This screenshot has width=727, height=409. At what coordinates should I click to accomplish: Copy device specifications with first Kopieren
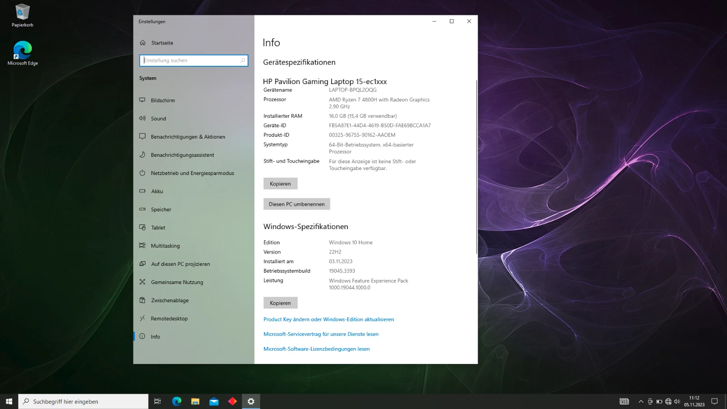[x=280, y=184]
